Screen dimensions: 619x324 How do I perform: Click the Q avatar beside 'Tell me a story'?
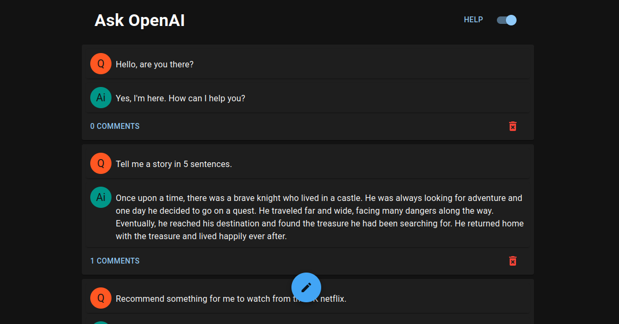pos(101,163)
